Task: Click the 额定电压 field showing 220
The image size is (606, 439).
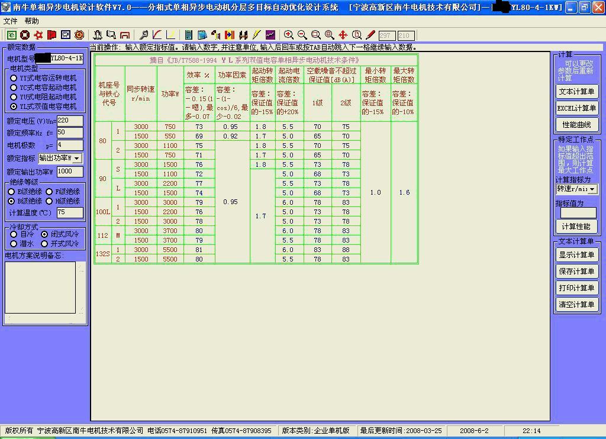Action: pos(70,121)
